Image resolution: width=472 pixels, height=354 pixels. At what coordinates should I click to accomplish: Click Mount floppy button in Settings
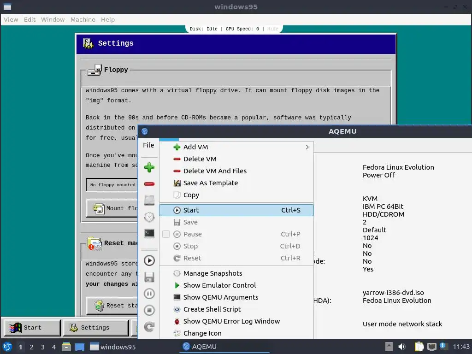tap(112, 208)
